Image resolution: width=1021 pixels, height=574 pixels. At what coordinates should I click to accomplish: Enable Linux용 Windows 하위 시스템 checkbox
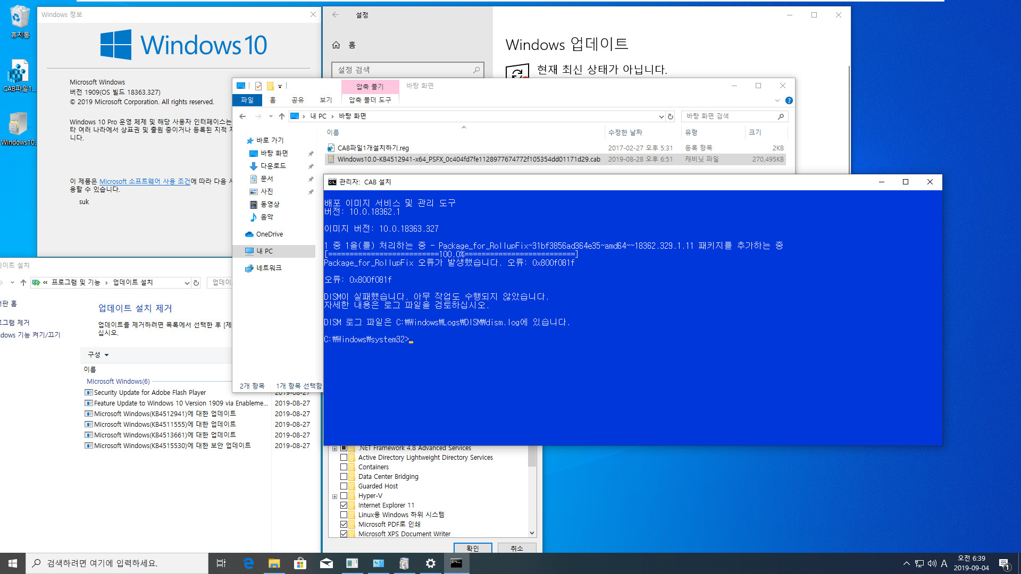point(344,515)
